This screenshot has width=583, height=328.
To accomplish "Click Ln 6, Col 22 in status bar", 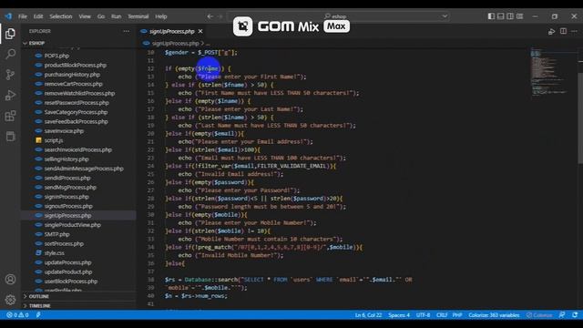I will (x=368, y=315).
